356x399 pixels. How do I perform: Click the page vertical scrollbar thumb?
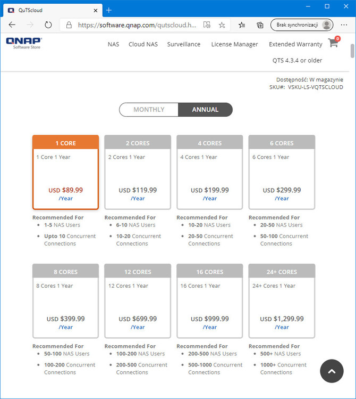(x=352, y=51)
